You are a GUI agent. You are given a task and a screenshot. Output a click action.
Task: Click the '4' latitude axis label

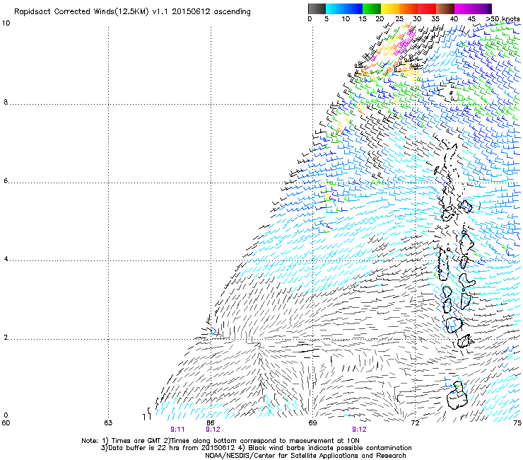(6, 258)
